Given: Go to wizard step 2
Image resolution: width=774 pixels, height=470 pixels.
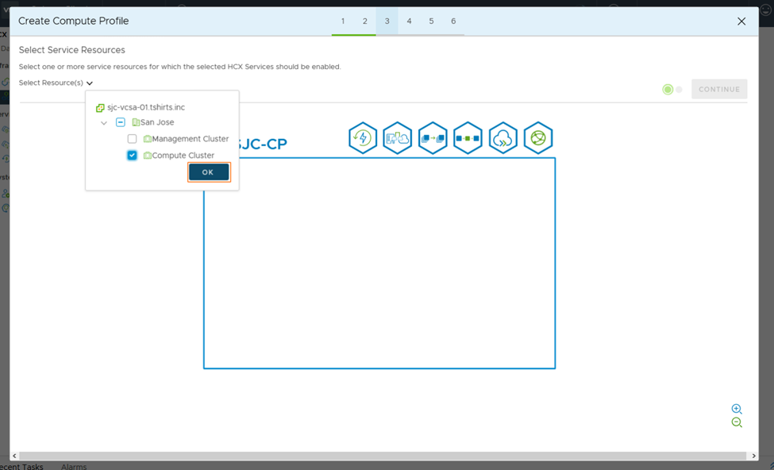Looking at the screenshot, I should [x=365, y=21].
